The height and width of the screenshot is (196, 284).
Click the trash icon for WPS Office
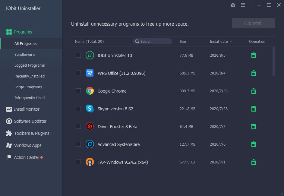(x=253, y=73)
